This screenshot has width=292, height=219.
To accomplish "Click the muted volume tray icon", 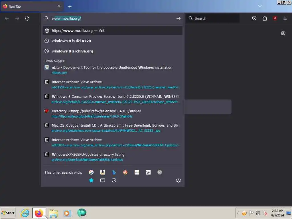I will [265, 213].
